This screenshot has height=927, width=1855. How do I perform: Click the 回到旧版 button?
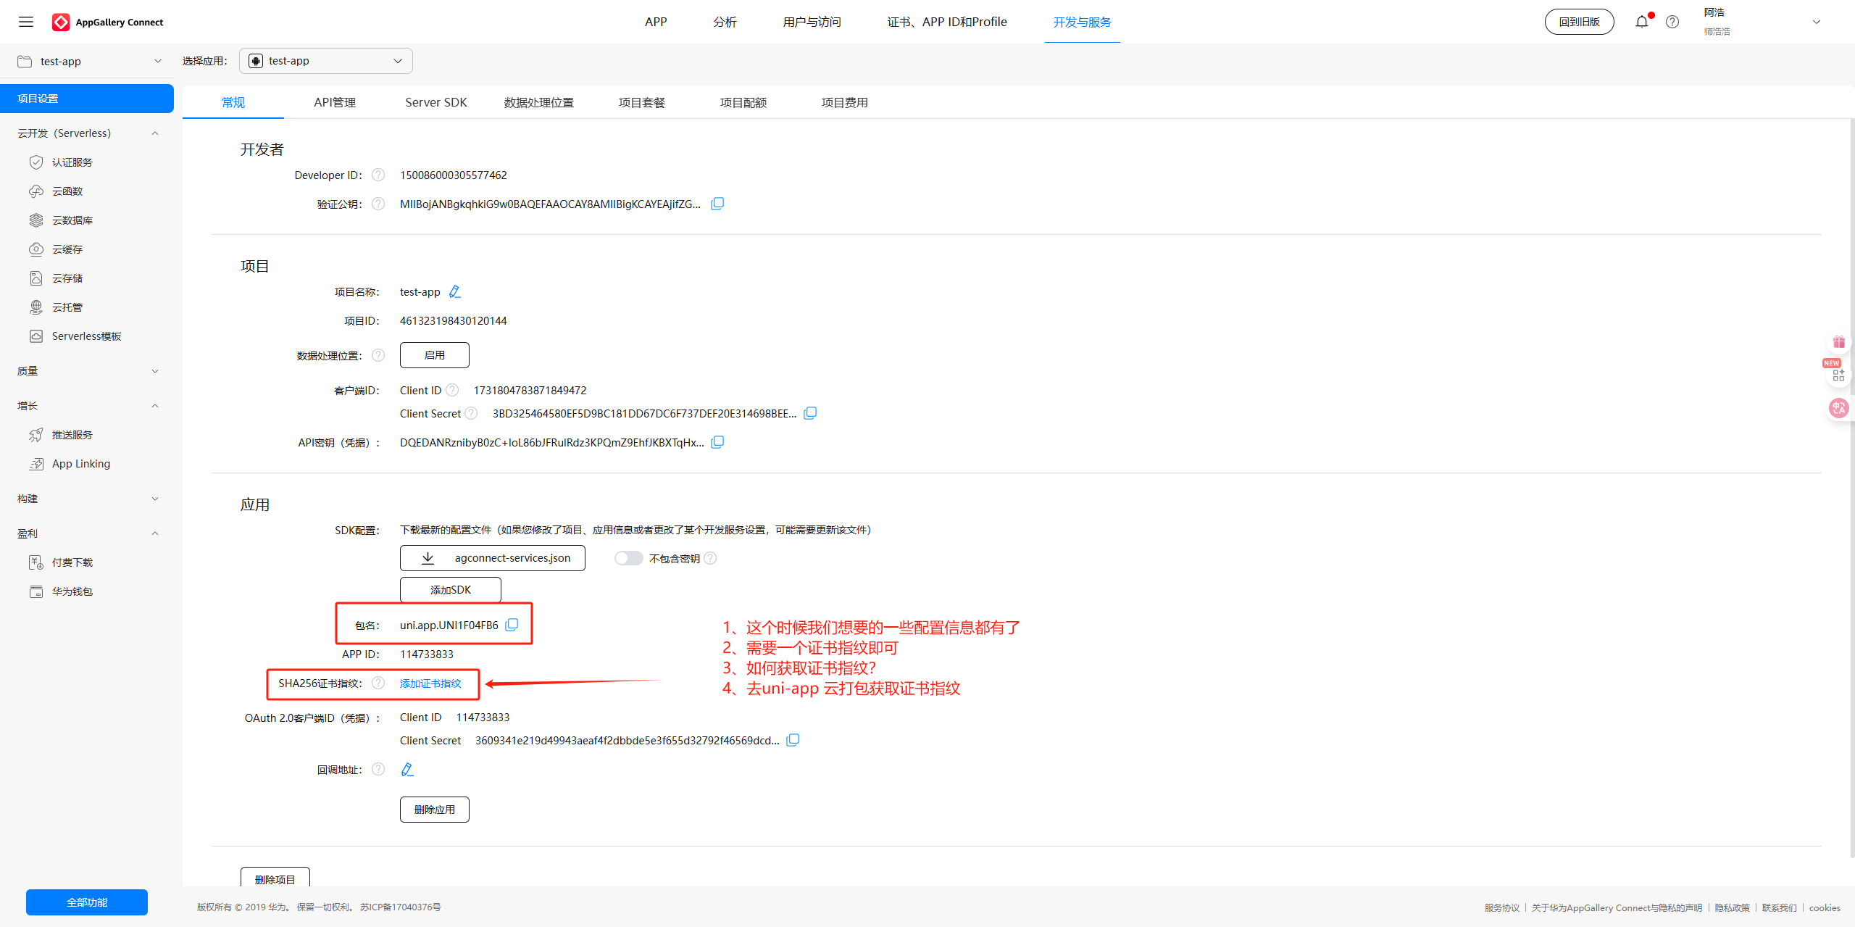pyautogui.click(x=1580, y=22)
